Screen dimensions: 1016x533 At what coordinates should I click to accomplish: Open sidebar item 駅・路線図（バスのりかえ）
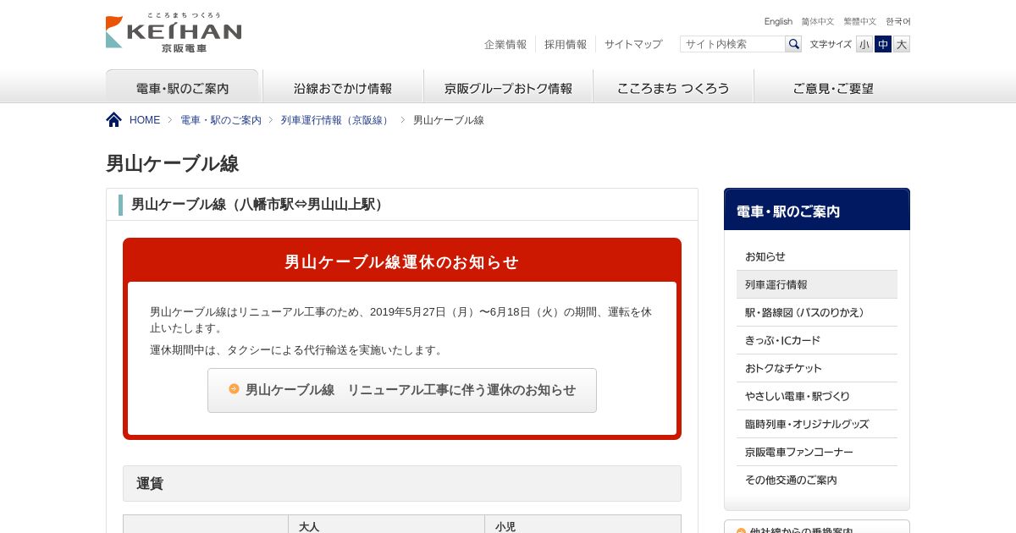[817, 312]
